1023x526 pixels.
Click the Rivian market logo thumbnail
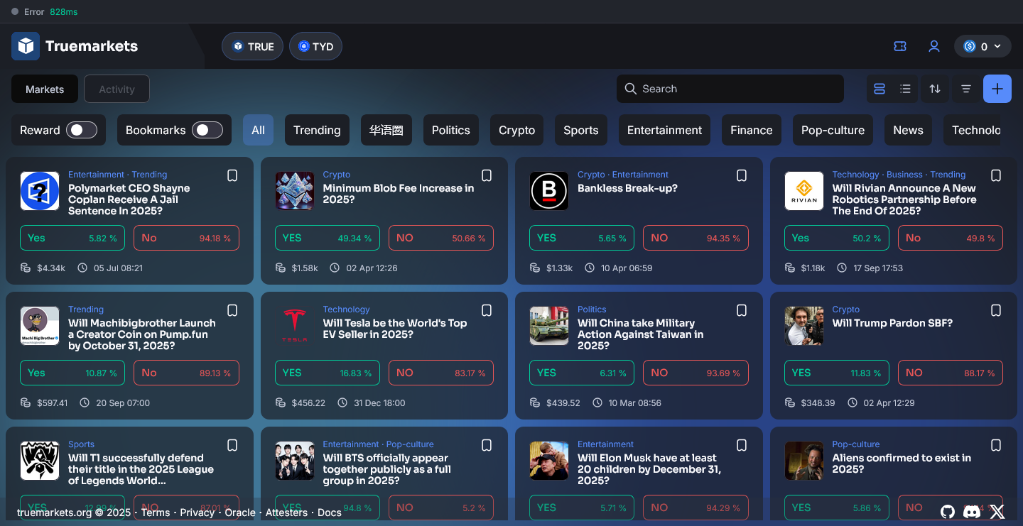pyautogui.click(x=803, y=190)
